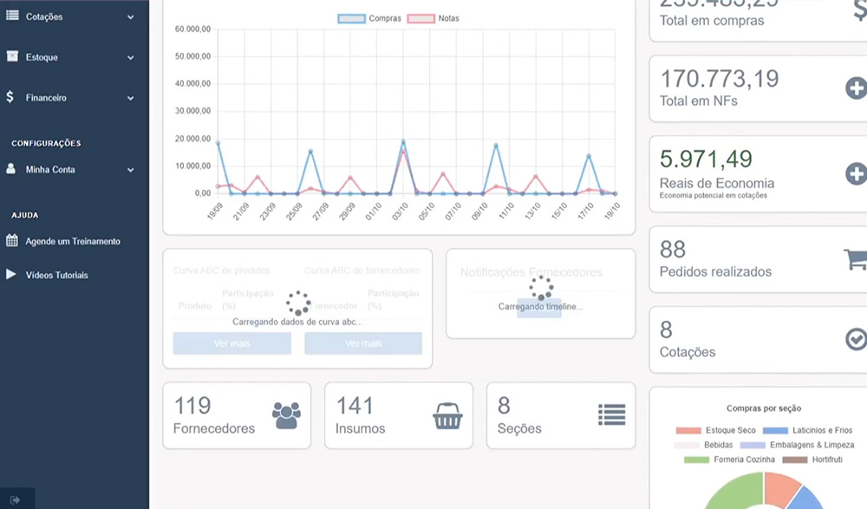Viewport: 867px width, 509px height.
Task: Click the plus icon beside Total em NFs
Action: click(x=855, y=88)
